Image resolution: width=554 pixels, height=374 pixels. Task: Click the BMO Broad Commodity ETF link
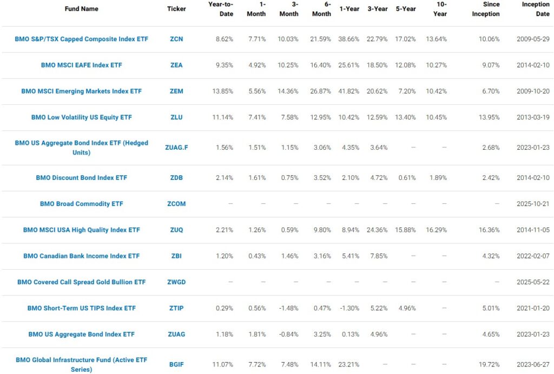click(x=81, y=204)
